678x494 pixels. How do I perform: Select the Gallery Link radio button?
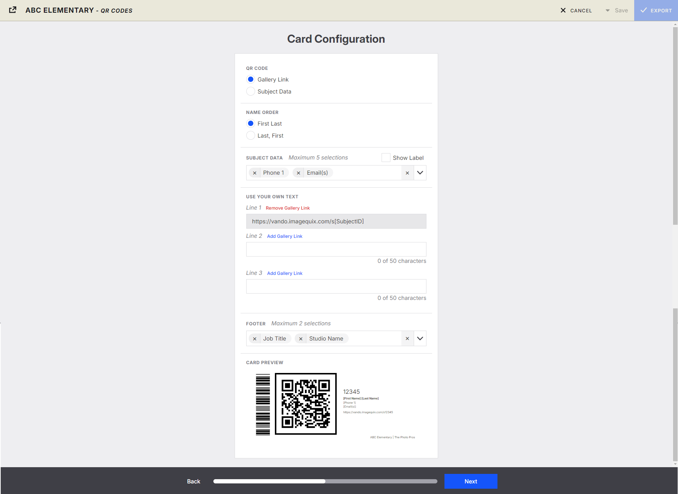click(250, 79)
